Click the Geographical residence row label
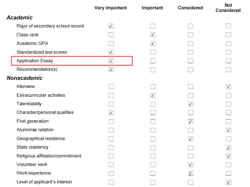The height and width of the screenshot is (187, 250). [41, 138]
